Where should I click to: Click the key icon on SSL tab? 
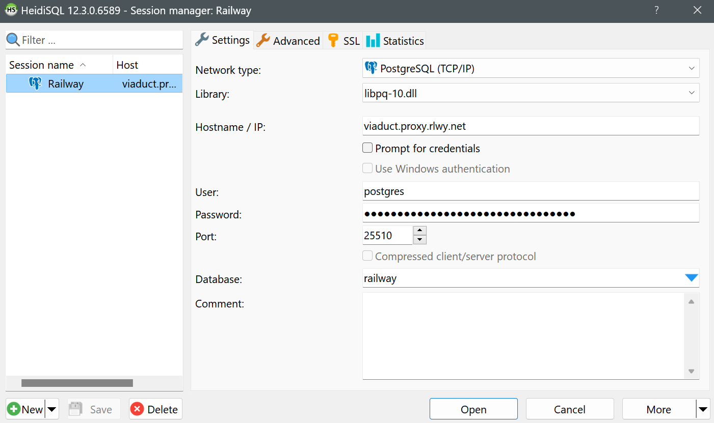point(333,41)
